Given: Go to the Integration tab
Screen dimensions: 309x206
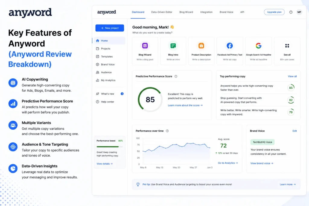Looking at the screenshot, I should (206, 12).
